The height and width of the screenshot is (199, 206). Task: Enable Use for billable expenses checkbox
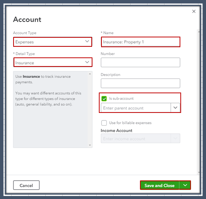(x=104, y=123)
